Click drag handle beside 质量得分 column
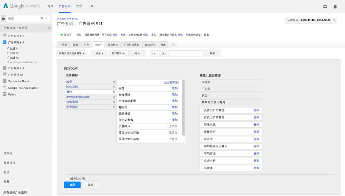This screenshot has width=345, height=196. coord(201,132)
